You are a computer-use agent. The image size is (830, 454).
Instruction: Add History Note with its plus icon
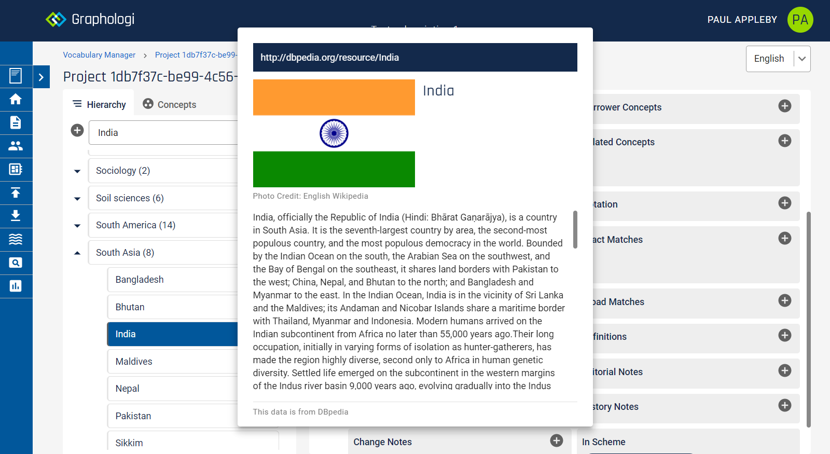pyautogui.click(x=785, y=405)
